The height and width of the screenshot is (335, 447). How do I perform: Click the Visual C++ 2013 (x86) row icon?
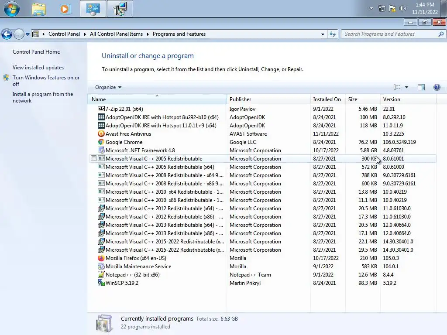click(101, 233)
